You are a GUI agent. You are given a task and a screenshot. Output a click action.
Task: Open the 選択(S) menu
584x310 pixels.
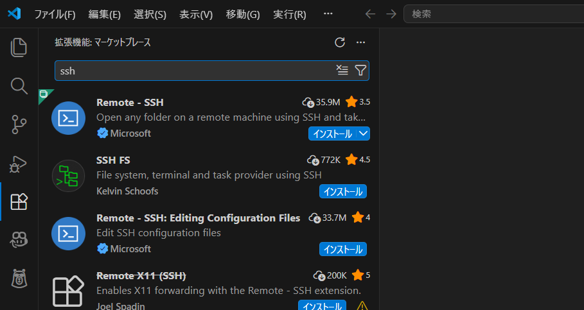pos(150,14)
